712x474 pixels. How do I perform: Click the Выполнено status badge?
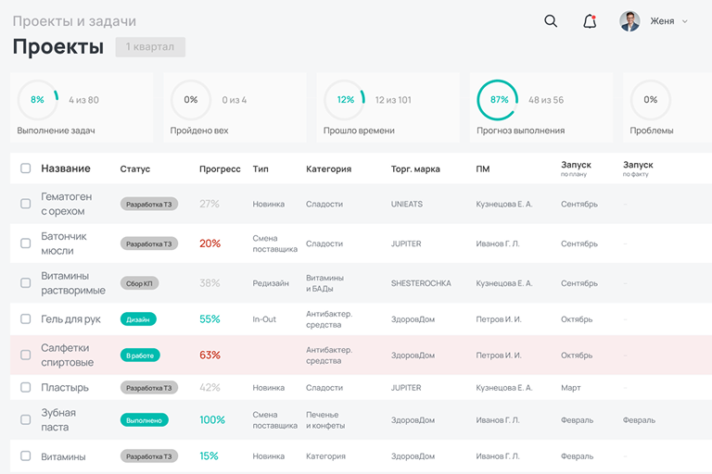click(x=145, y=420)
